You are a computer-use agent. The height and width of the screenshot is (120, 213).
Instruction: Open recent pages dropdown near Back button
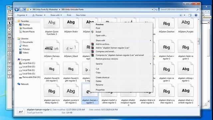[x=25, y=10]
